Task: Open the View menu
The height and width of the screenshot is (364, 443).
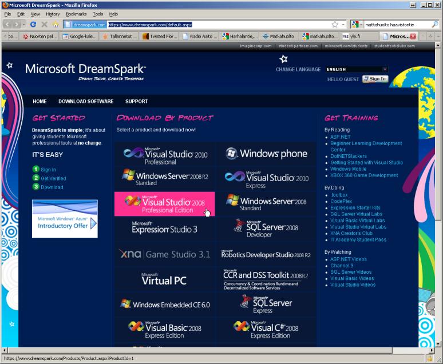Action: tap(35, 14)
